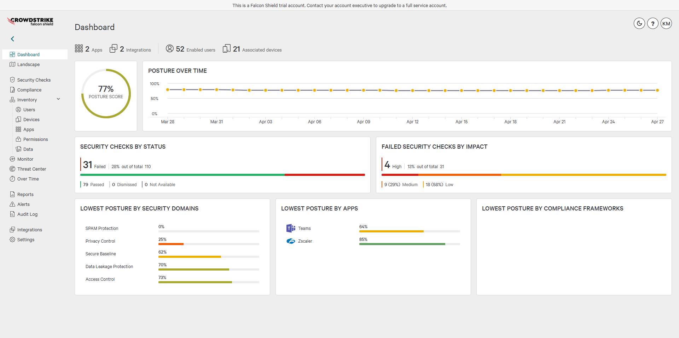Select the Zscaler app icon
This screenshot has height=338, width=679.
coord(290,241)
